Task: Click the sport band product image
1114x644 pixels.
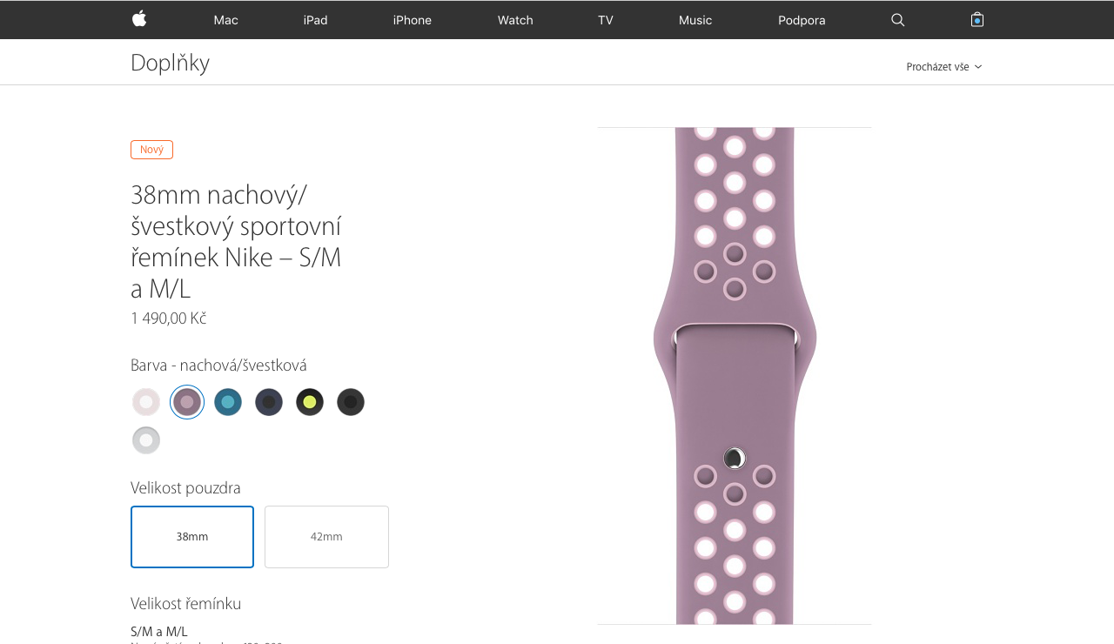Action: tap(735, 376)
